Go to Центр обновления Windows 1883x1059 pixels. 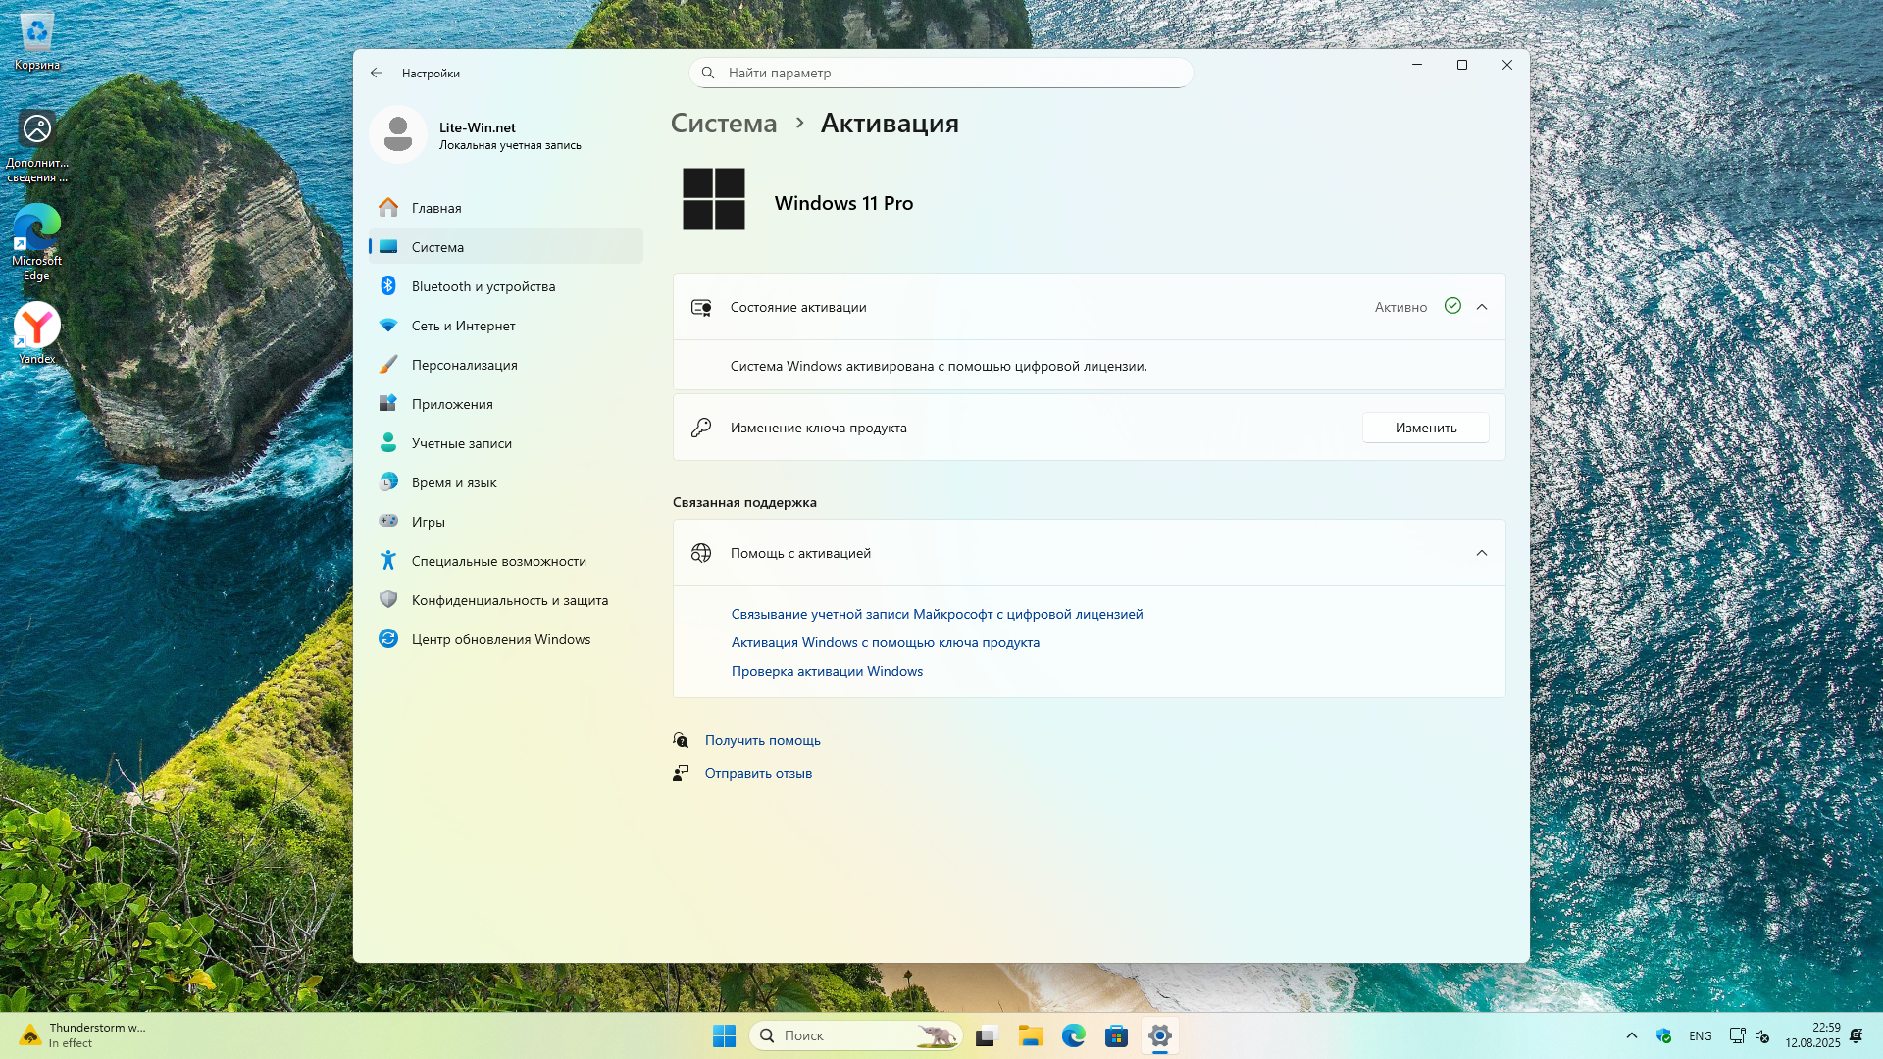pos(500,639)
